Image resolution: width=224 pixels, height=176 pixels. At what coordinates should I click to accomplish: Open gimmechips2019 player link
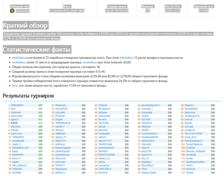[150, 105]
